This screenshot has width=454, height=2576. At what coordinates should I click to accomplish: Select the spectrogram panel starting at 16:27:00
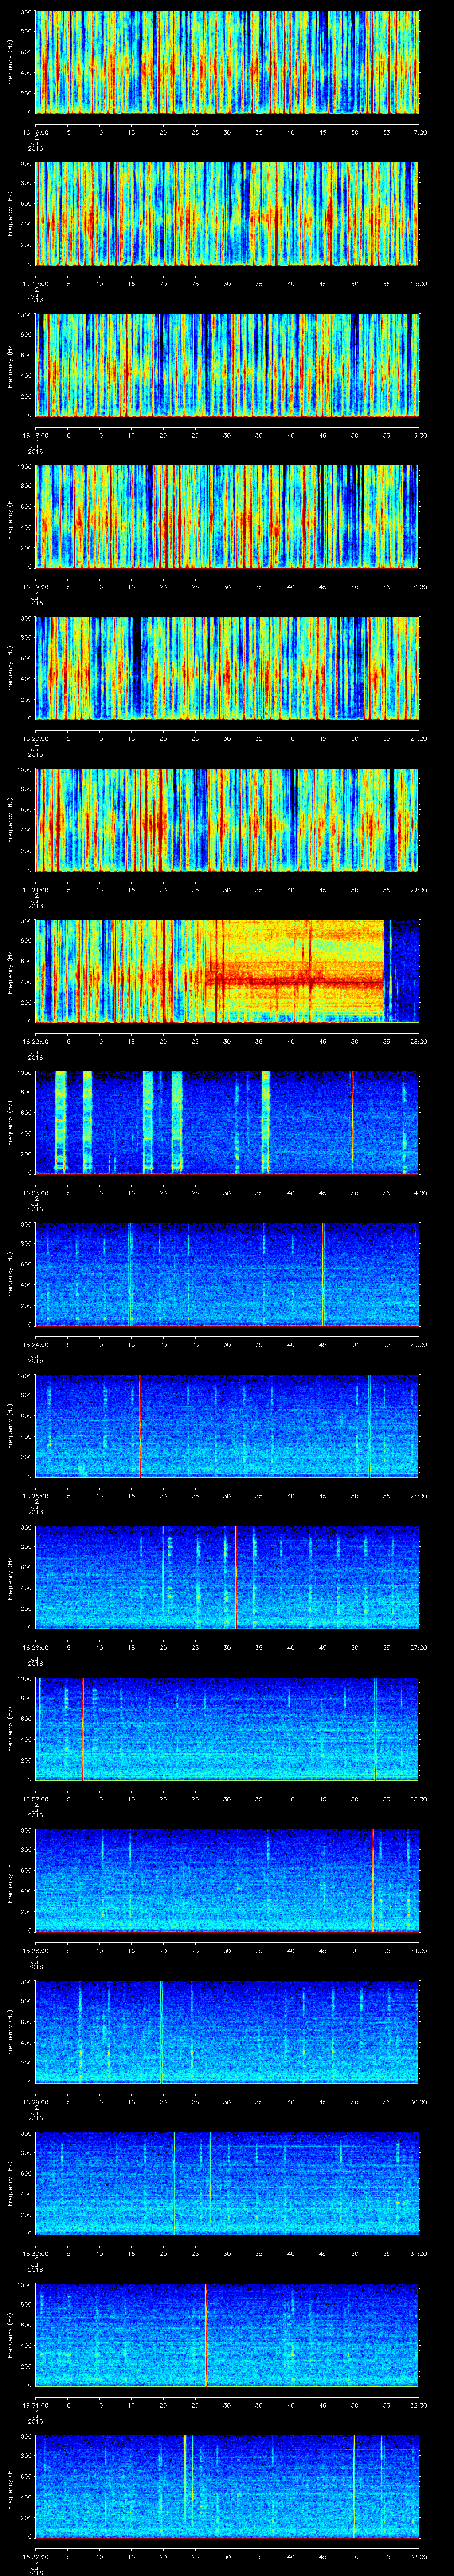(x=227, y=1729)
